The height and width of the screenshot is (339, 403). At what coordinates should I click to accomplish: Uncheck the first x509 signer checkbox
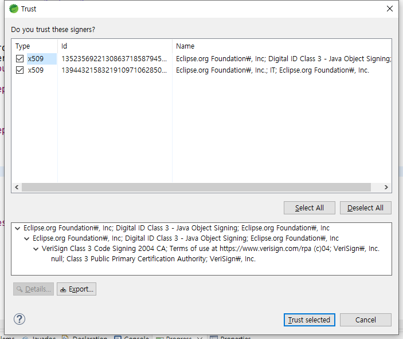tap(20, 59)
